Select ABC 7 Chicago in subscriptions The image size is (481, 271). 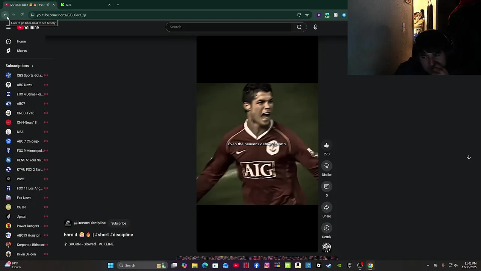point(27,141)
